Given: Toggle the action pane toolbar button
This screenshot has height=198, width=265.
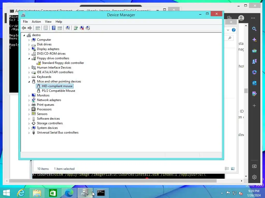Looking at the screenshot, I should tap(60, 28).
